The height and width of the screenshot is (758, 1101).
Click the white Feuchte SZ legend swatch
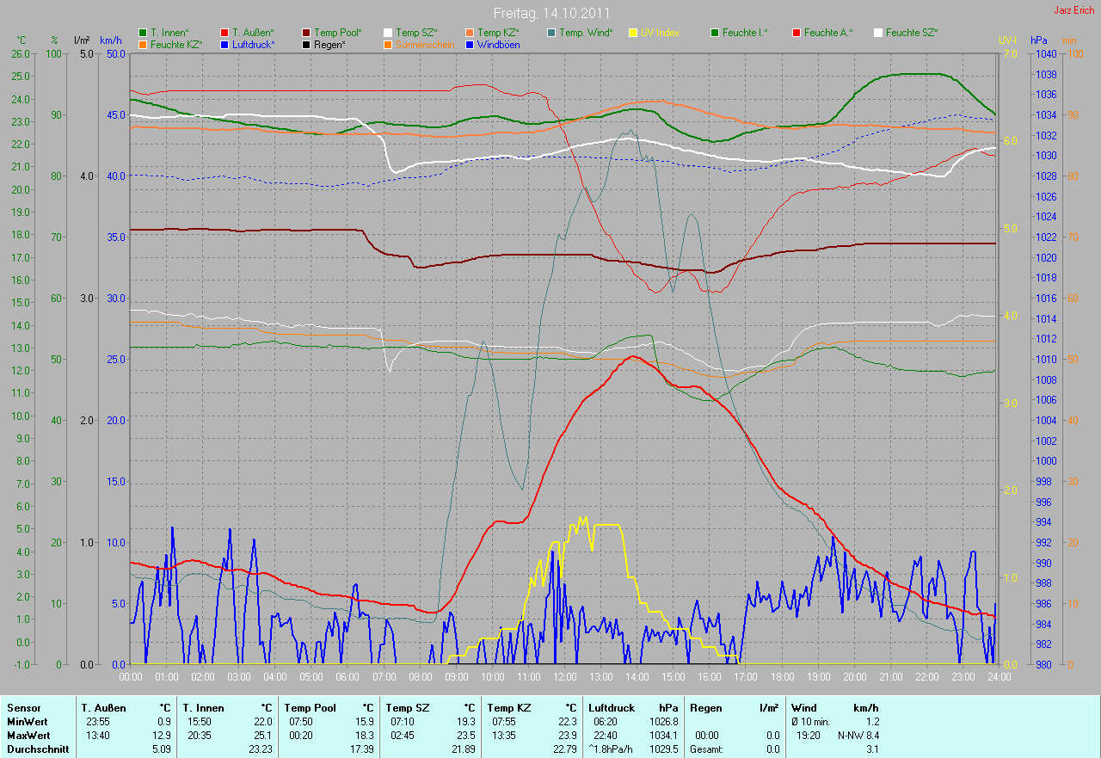pos(878,33)
